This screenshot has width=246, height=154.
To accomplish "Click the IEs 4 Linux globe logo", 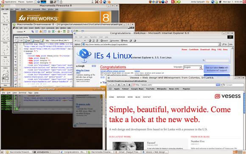I will (x=84, y=56).
